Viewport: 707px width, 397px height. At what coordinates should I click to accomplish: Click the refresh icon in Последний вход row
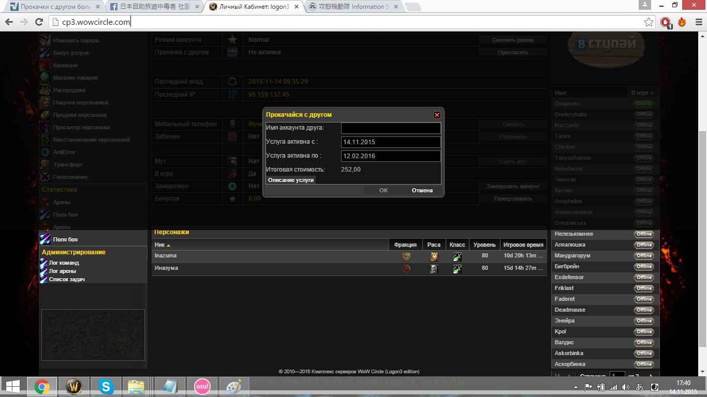232,82
